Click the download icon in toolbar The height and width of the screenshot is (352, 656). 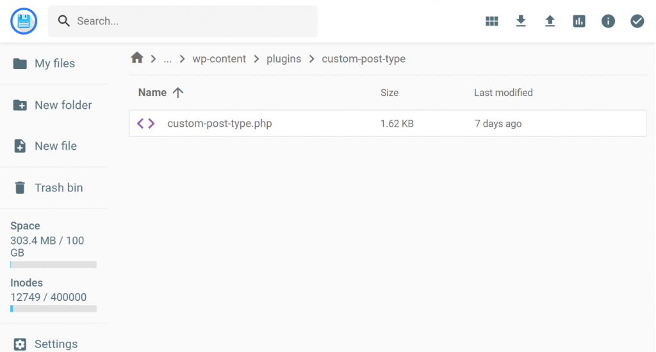pyautogui.click(x=521, y=21)
